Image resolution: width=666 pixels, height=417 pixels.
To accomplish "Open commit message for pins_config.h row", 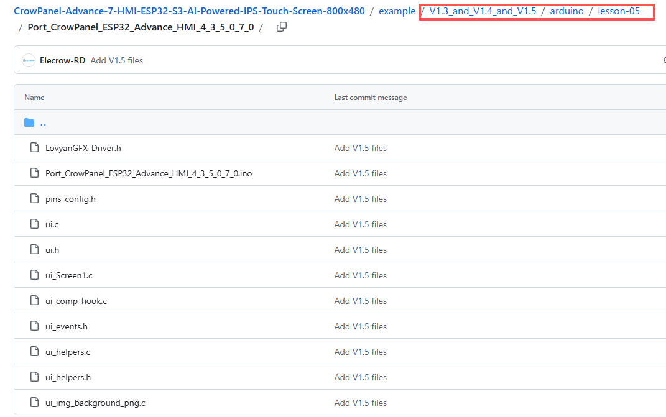I will (360, 199).
